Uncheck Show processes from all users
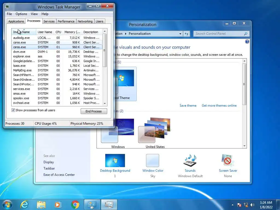Image resolution: width=280 pixels, height=210 pixels. click(13, 110)
